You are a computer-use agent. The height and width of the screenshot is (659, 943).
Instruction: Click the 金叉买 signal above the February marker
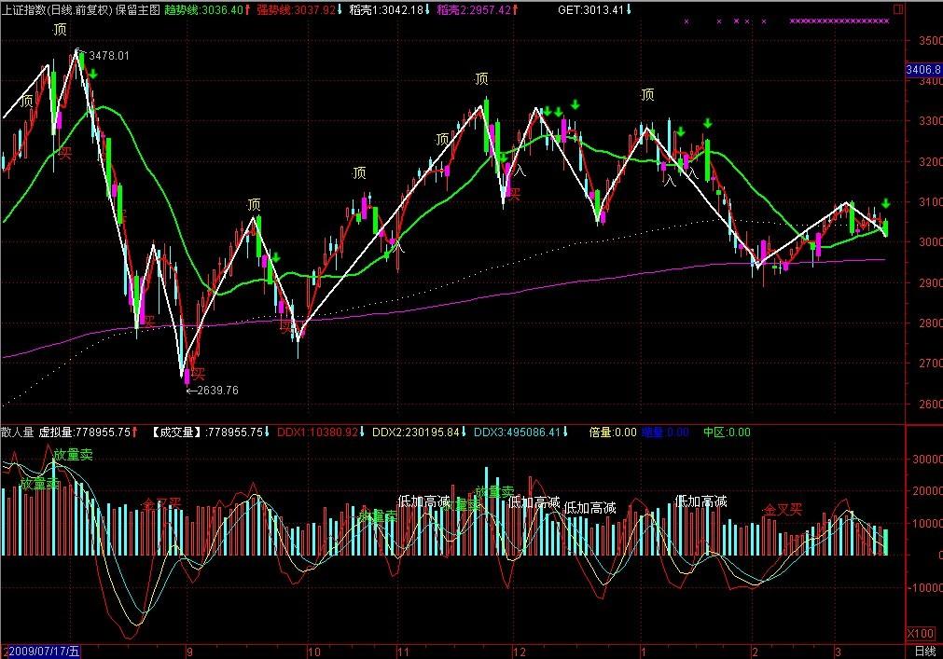(783, 510)
